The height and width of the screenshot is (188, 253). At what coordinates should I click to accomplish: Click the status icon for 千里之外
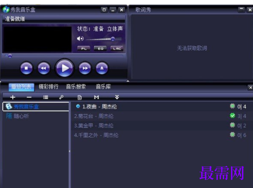(x=232, y=134)
